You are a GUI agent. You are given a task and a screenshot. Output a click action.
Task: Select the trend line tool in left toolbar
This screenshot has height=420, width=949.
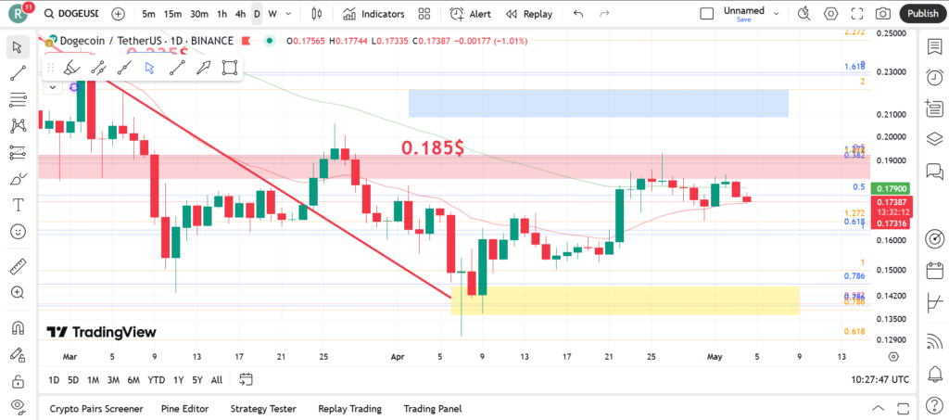click(19, 73)
